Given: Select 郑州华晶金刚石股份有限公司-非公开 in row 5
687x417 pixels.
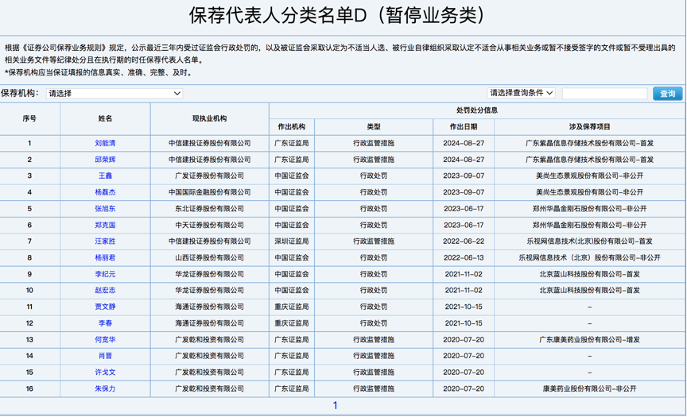Looking at the screenshot, I should [590, 209].
